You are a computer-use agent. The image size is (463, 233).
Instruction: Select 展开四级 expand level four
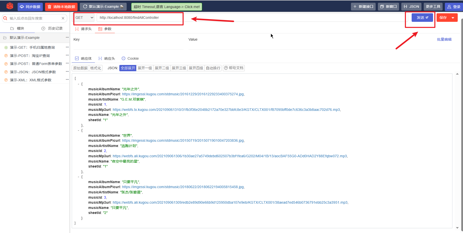[x=196, y=68]
